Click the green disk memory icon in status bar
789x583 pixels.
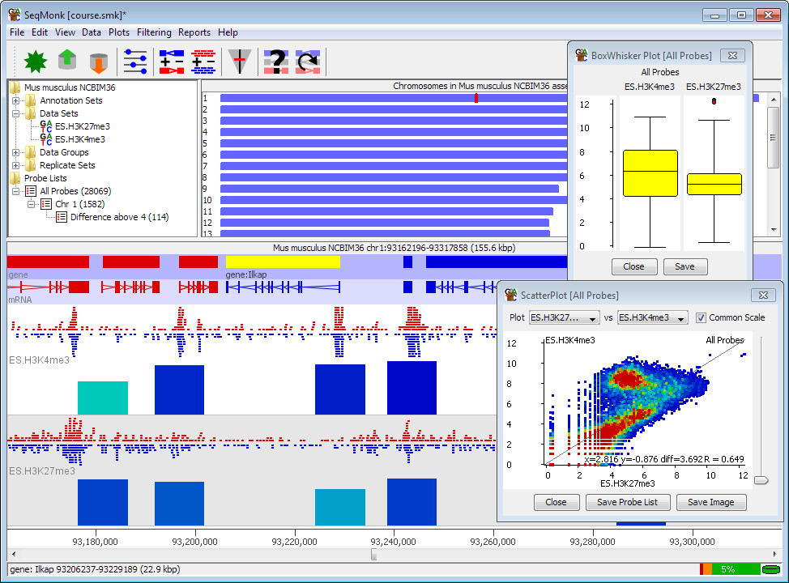tap(770, 569)
